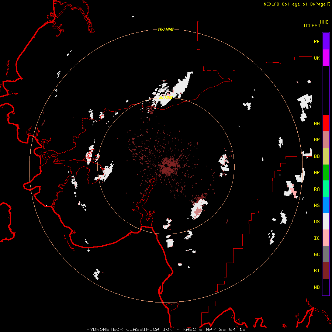Click the IC legend label text
The image size is (332, 332).
point(317,238)
